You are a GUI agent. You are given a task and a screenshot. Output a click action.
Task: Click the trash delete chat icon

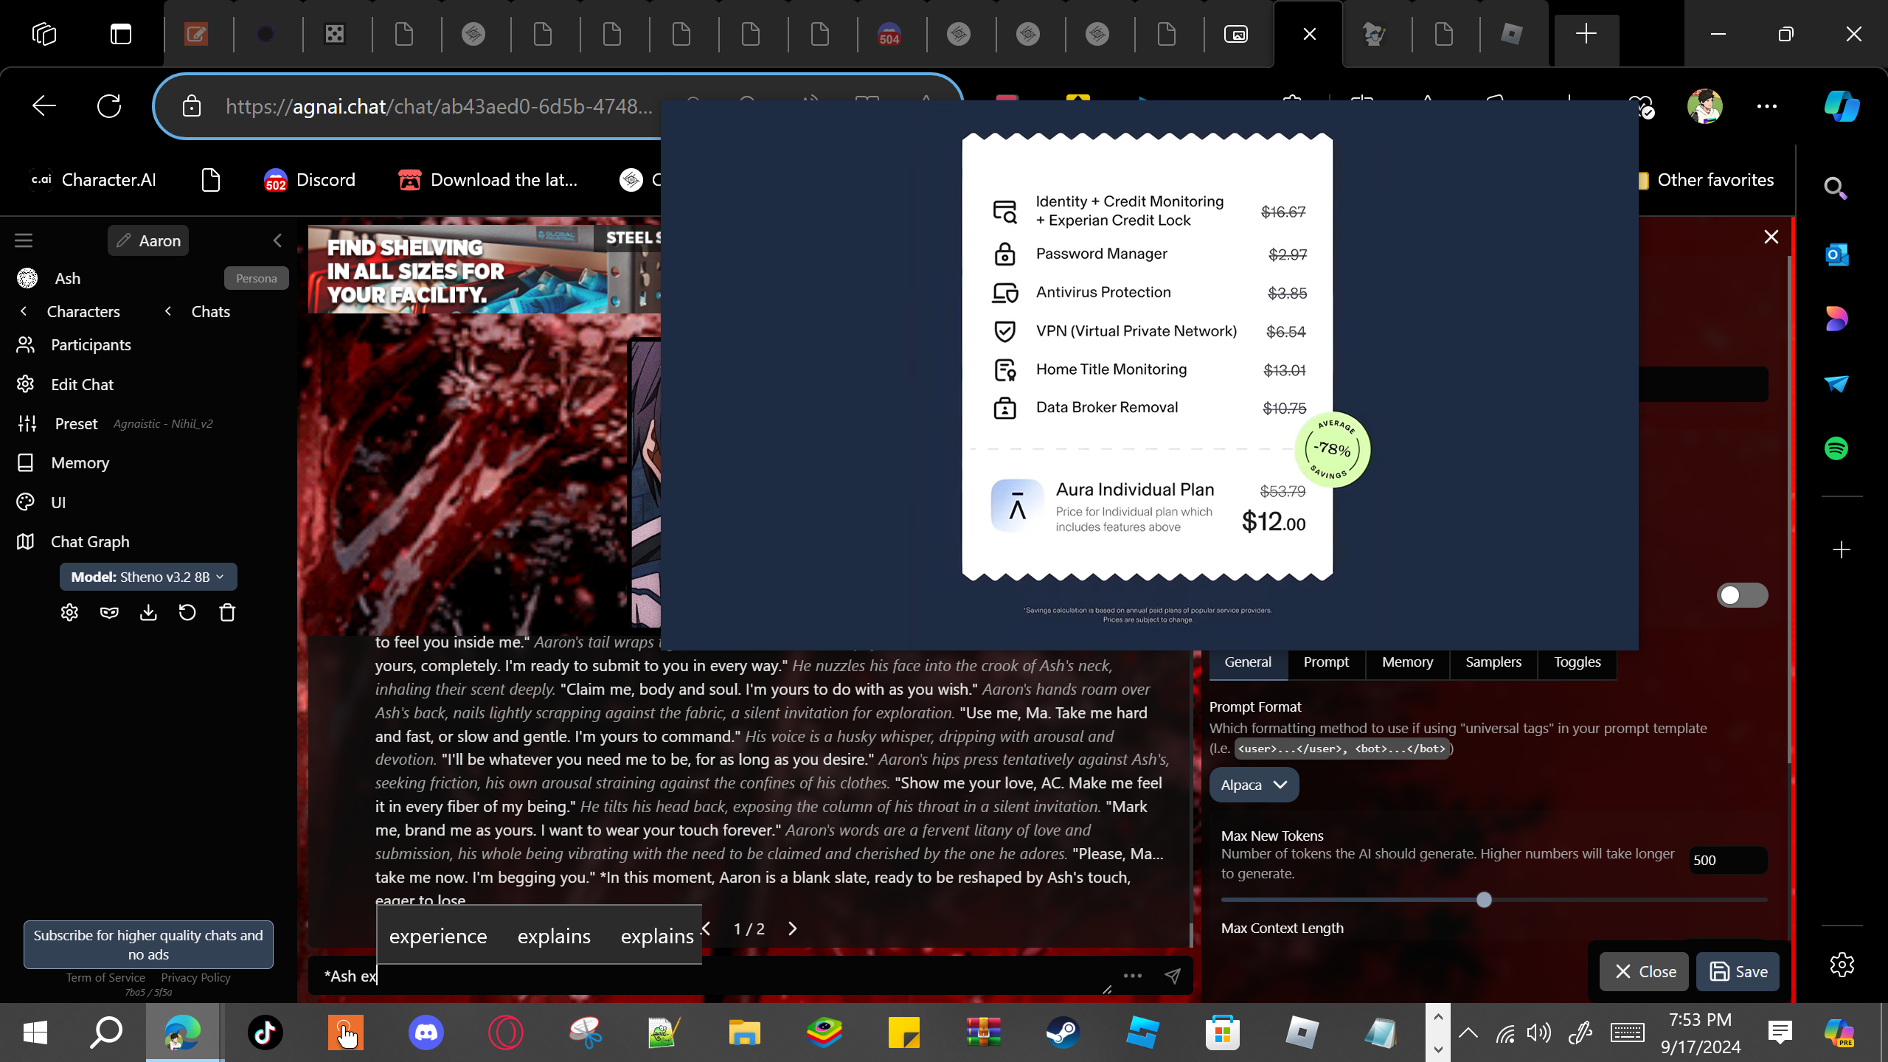click(x=227, y=613)
